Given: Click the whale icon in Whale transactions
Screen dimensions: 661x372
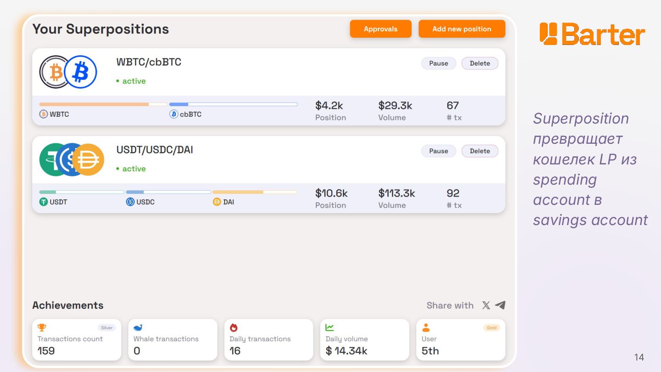Looking at the screenshot, I should [x=138, y=327].
